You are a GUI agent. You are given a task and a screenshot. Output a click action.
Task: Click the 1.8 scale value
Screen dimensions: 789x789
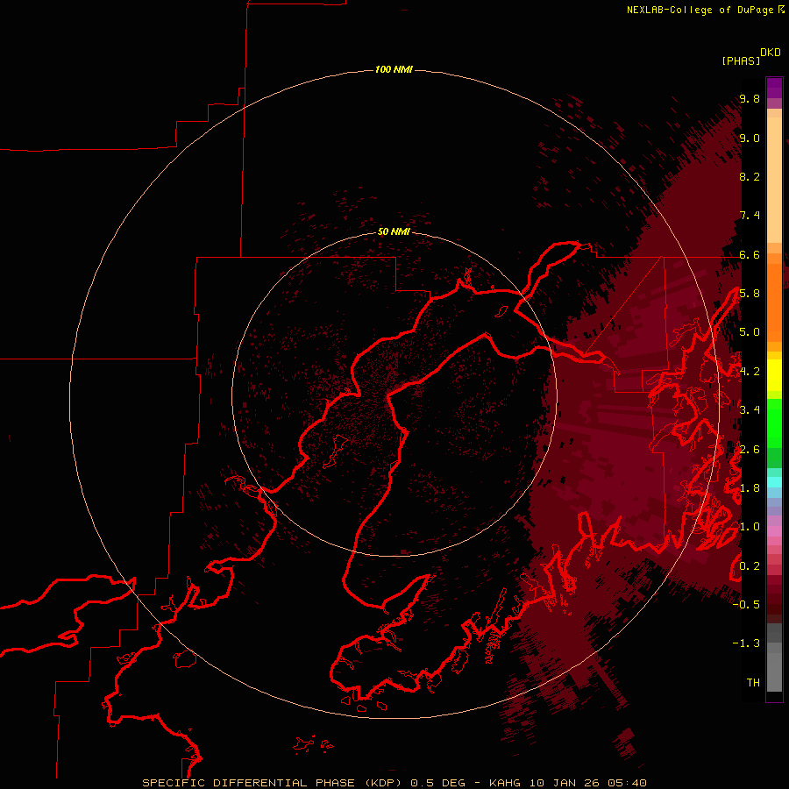[x=750, y=488]
